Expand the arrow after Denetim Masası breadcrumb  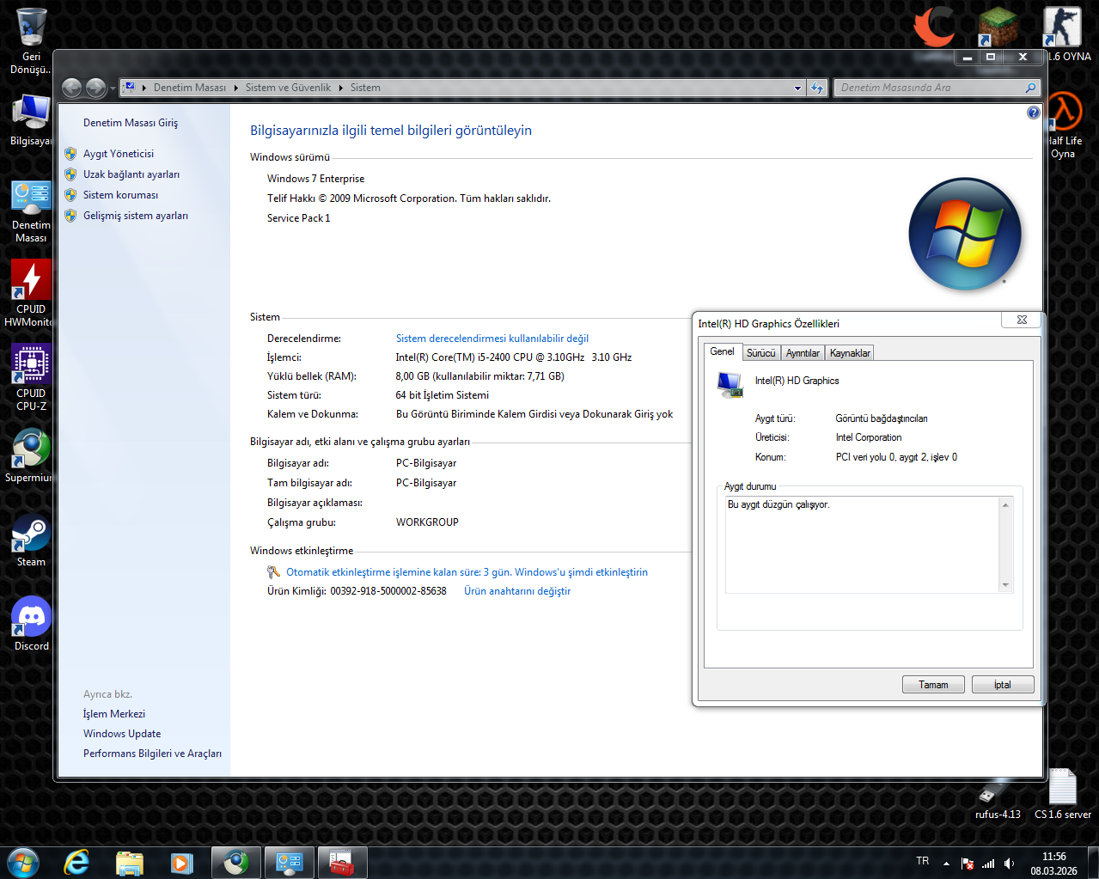236,88
